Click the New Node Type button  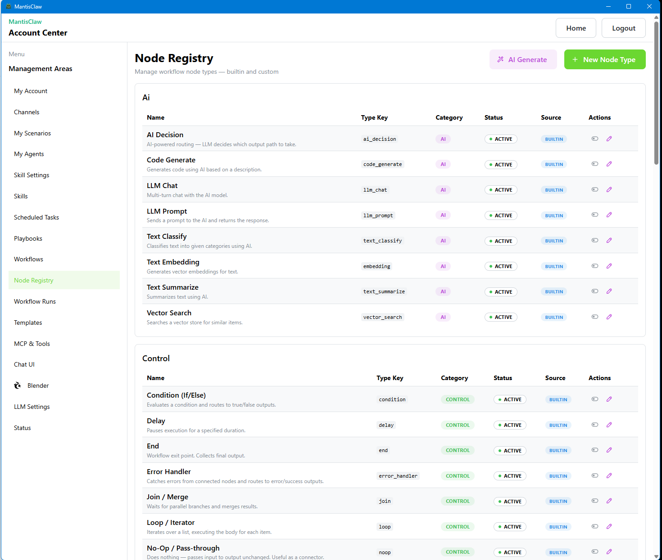[605, 59]
